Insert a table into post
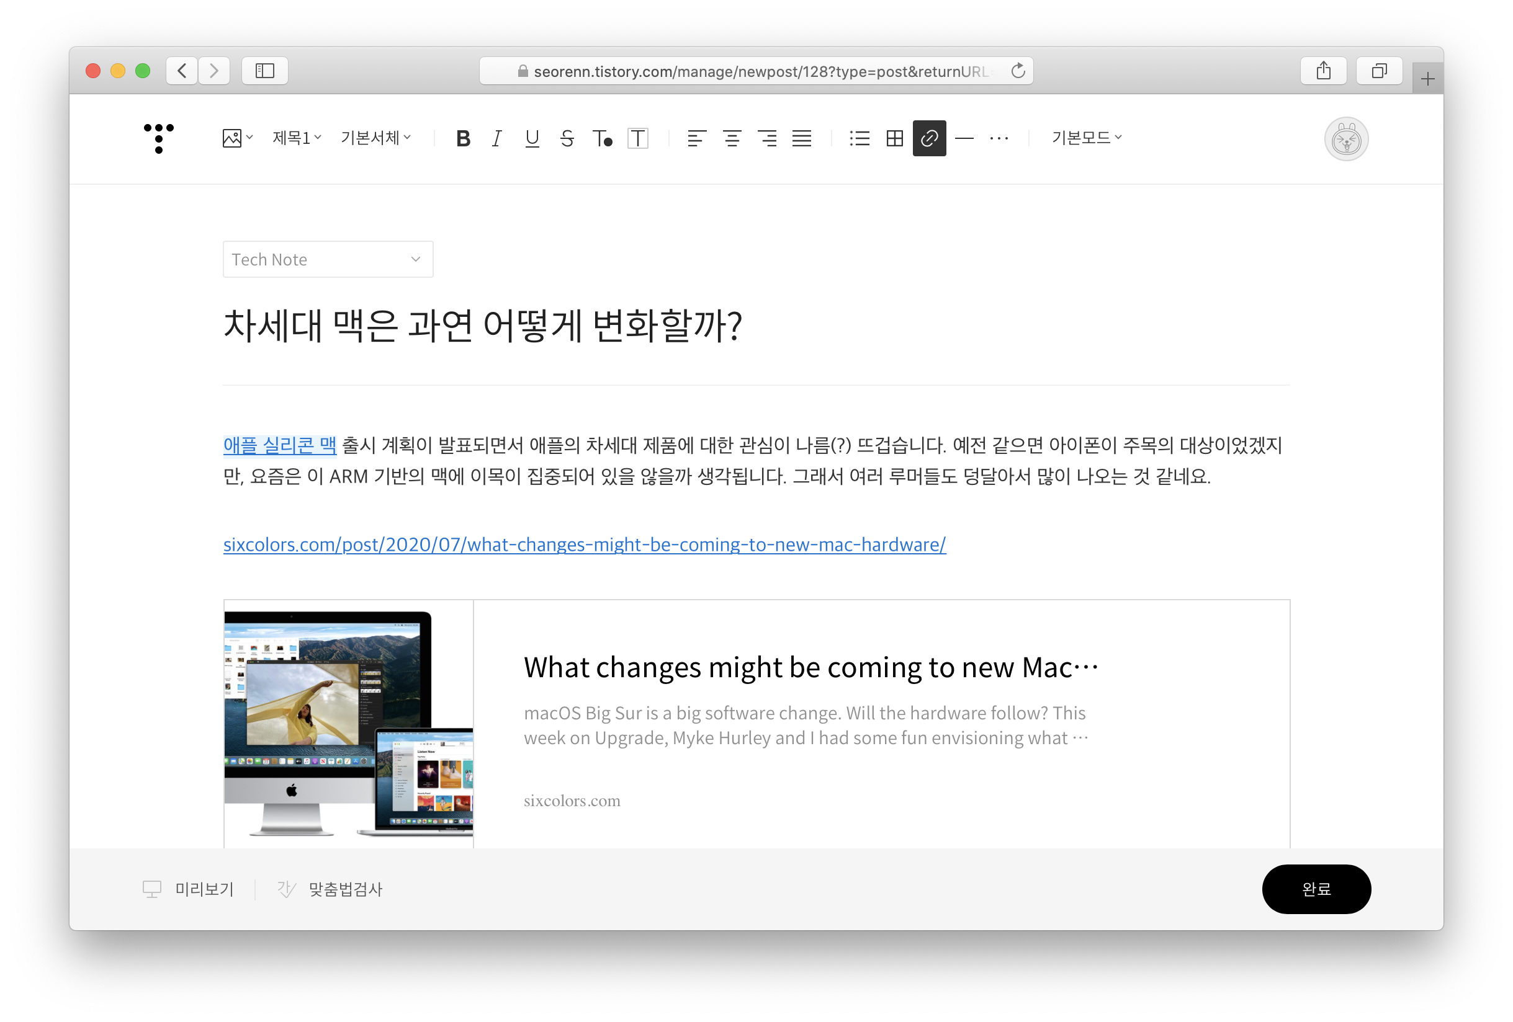This screenshot has height=1022, width=1513. [894, 138]
